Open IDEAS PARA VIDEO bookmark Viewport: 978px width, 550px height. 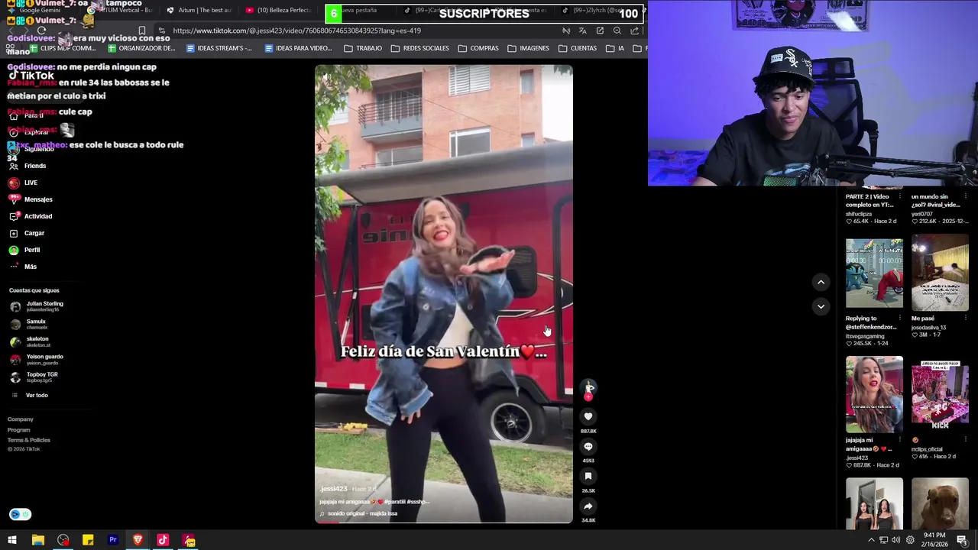[x=298, y=48]
